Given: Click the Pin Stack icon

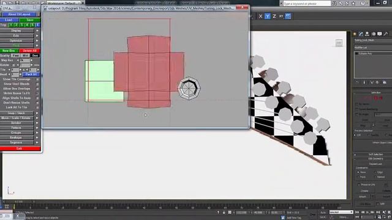Looking at the screenshot, I should point(357,82).
